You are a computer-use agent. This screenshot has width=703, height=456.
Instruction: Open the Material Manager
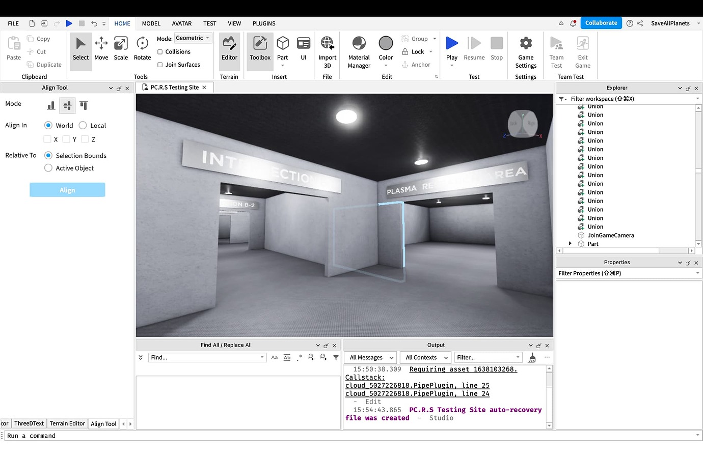click(359, 48)
